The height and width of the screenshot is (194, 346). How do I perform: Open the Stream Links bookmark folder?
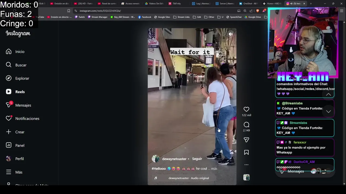(x=181, y=17)
